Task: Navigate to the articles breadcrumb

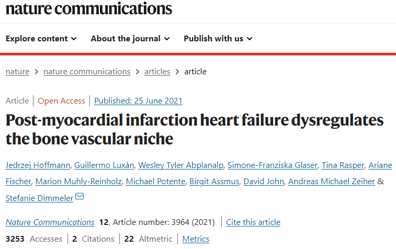Action: click(157, 72)
